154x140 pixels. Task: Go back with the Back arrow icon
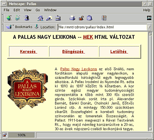coord(9,18)
